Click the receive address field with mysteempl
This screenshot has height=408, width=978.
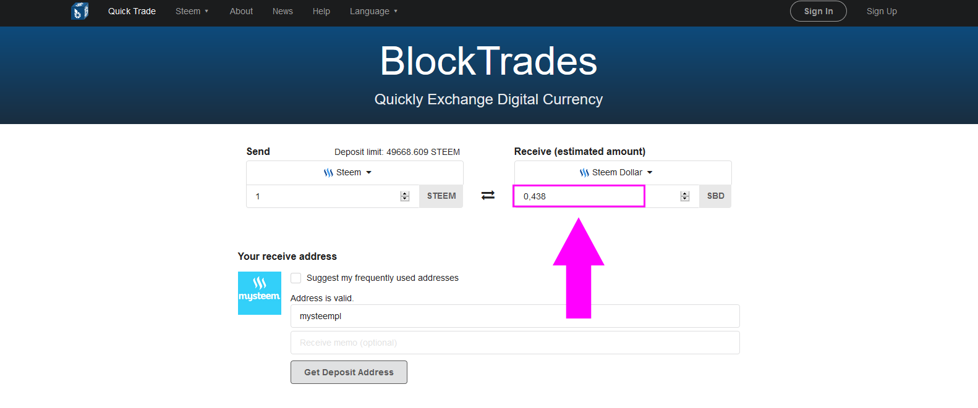[x=515, y=316]
